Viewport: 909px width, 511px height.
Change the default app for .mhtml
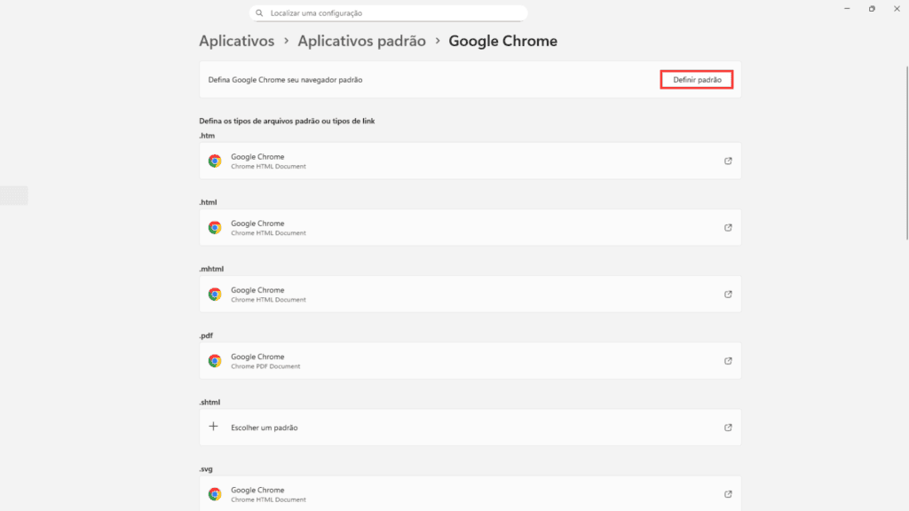click(x=470, y=294)
